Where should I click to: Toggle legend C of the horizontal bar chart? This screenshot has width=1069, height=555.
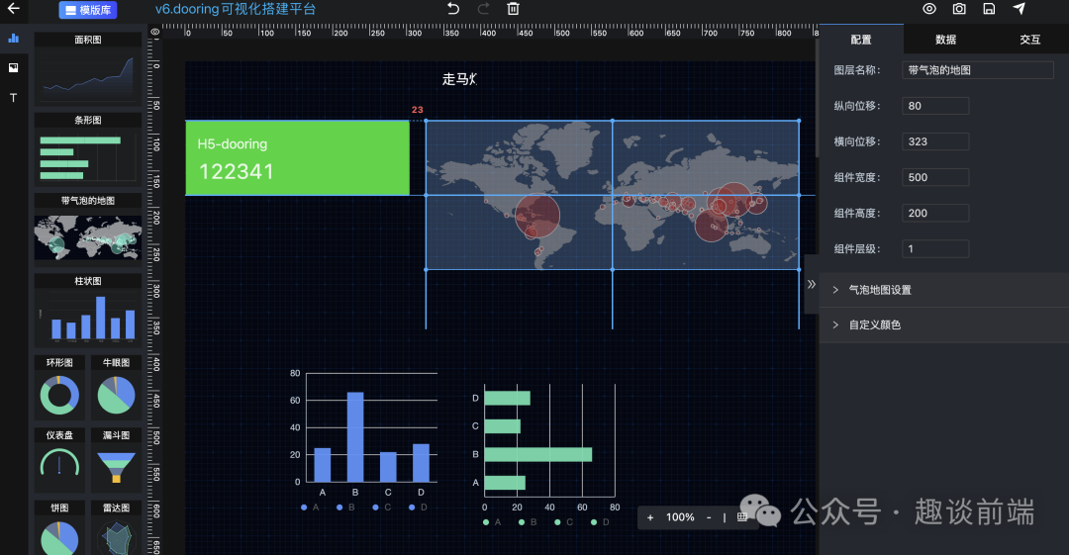click(x=564, y=522)
